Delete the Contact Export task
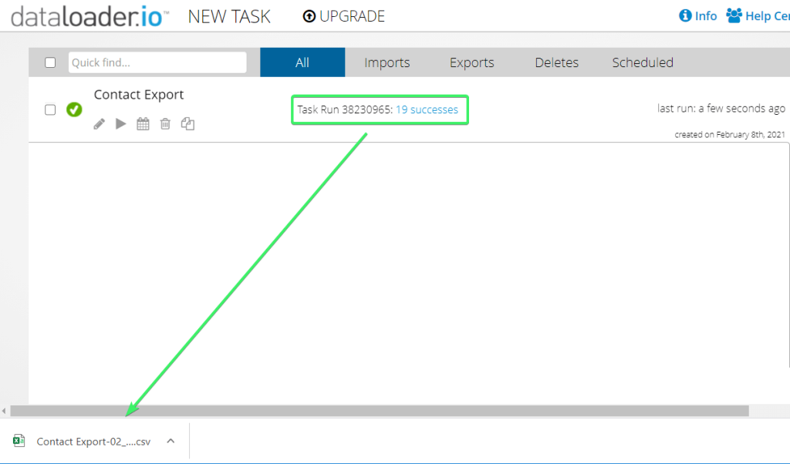This screenshot has height=464, width=790. click(165, 123)
